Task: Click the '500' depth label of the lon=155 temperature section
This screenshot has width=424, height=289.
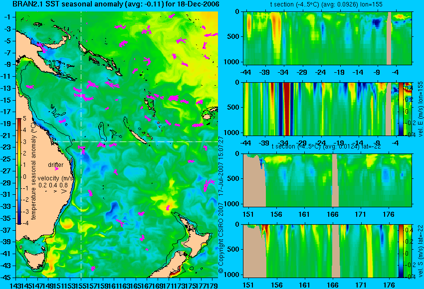Action: point(234,36)
